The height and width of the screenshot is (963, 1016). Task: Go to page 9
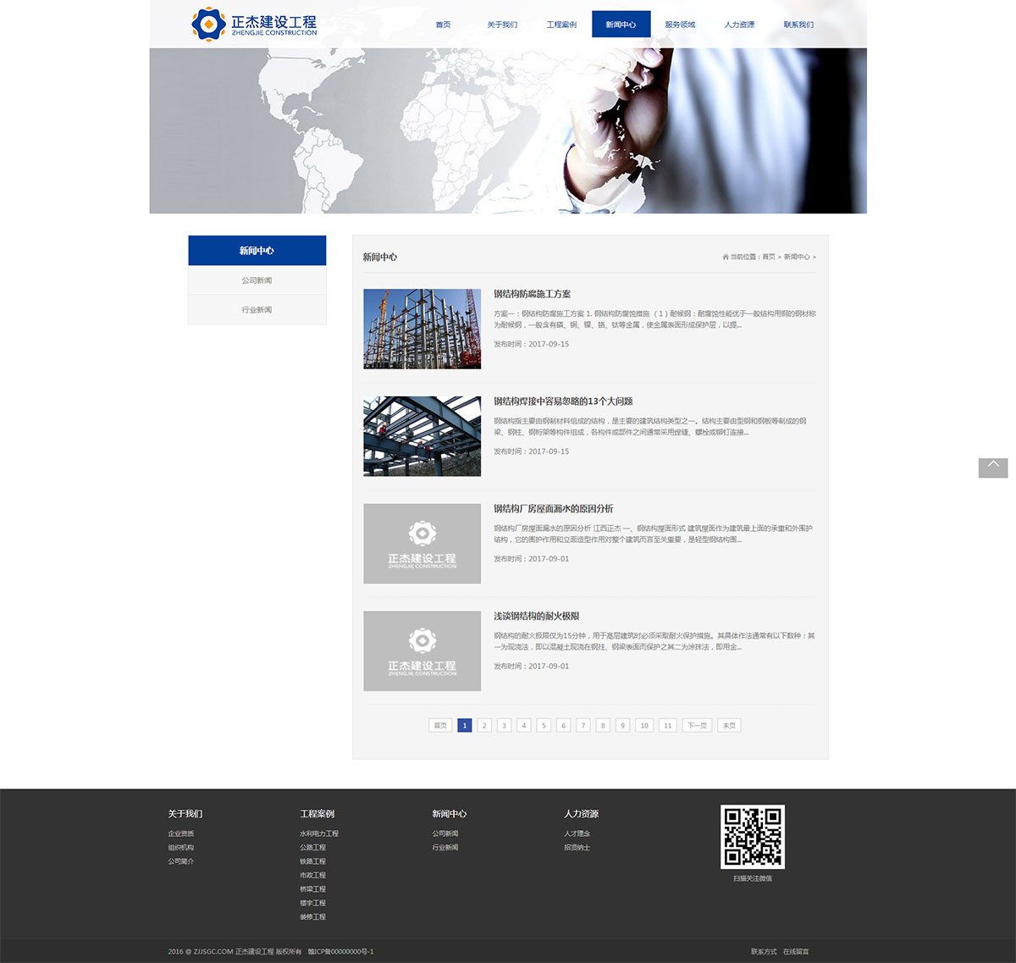pyautogui.click(x=622, y=726)
